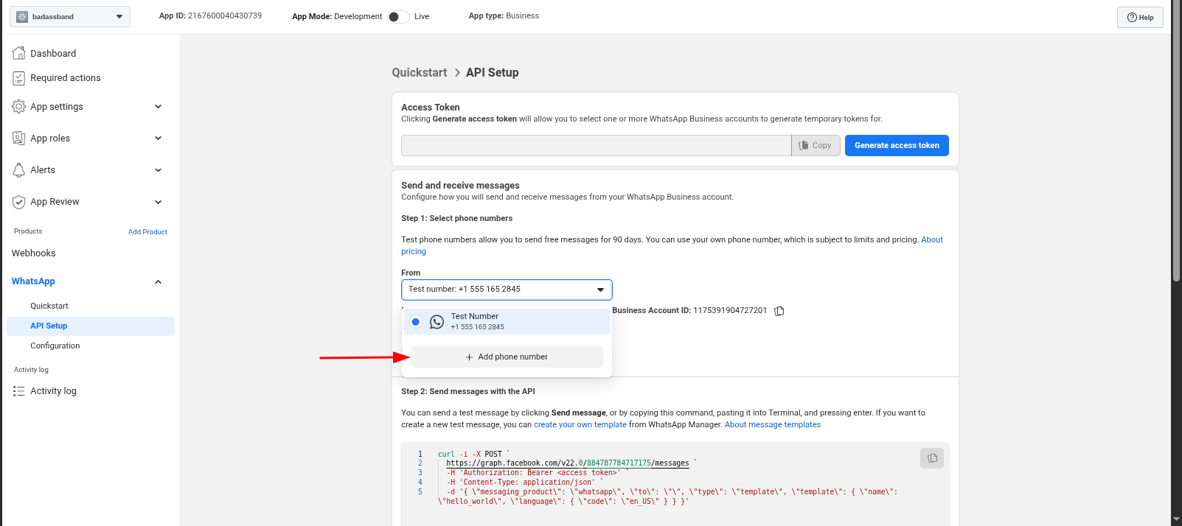The image size is (1182, 526).
Task: Copy the curl code snippet
Action: click(932, 458)
